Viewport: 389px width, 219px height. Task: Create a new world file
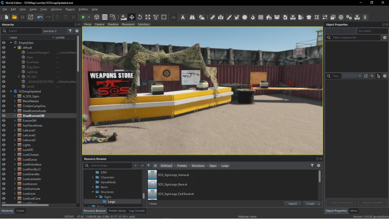(x=6, y=17)
